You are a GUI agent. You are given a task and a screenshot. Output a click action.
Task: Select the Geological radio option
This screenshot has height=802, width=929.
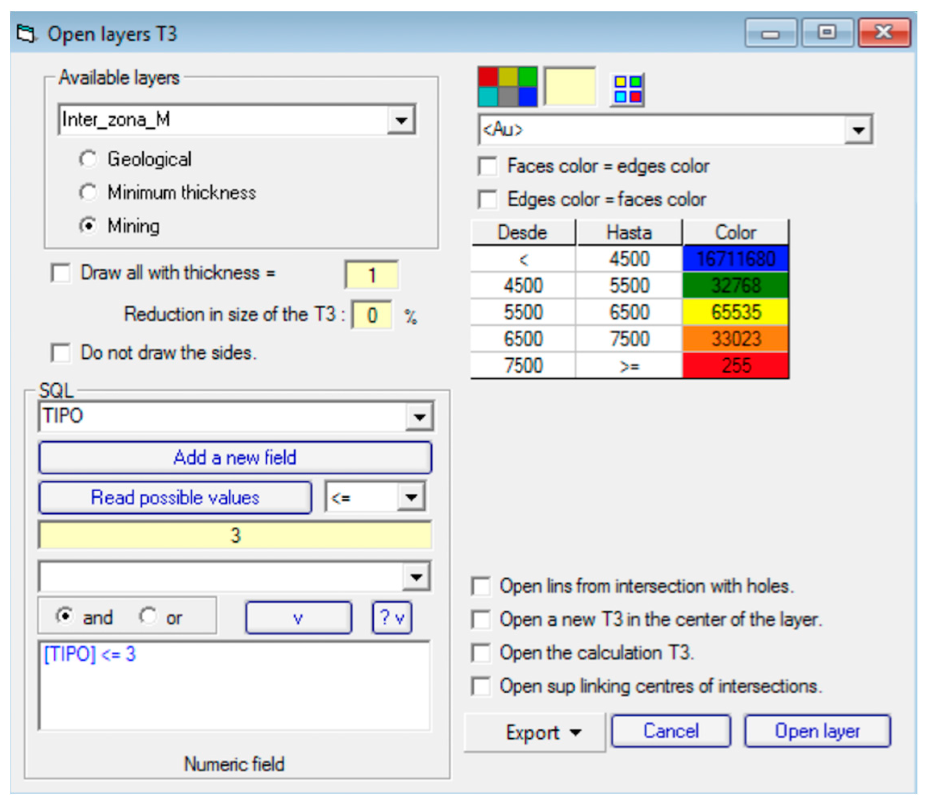[x=88, y=159]
